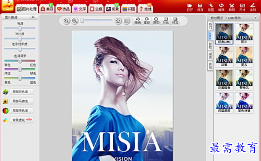The height and width of the screenshot is (161, 261).
Task: Apply the 胶片 film effect thumbnail
Action: click(x=244, y=34)
